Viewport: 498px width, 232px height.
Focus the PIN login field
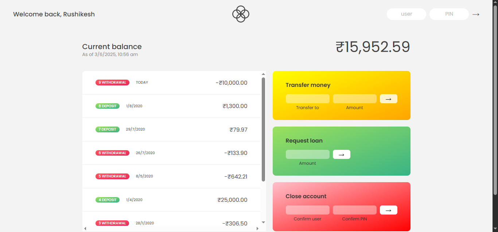coord(449,14)
